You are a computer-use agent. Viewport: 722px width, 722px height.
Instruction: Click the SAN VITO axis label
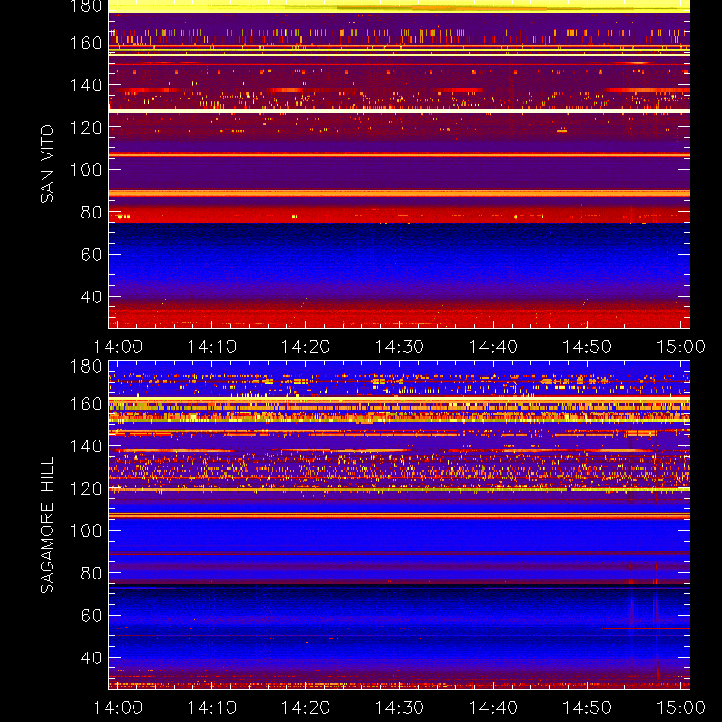(x=47, y=164)
